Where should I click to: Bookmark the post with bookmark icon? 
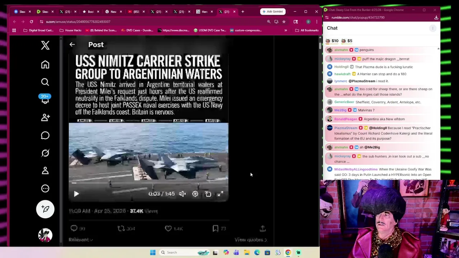tap(215, 228)
